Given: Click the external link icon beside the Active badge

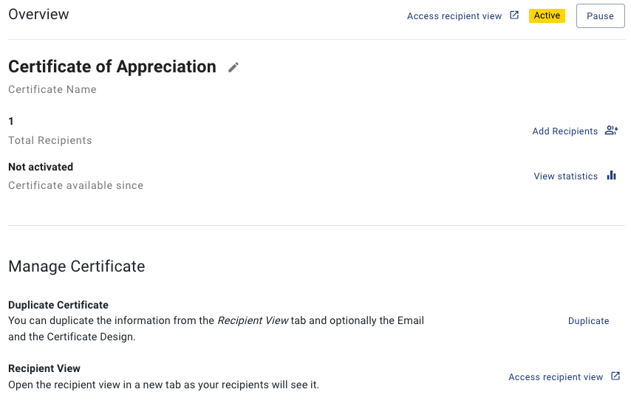Looking at the screenshot, I should pyautogui.click(x=515, y=16).
